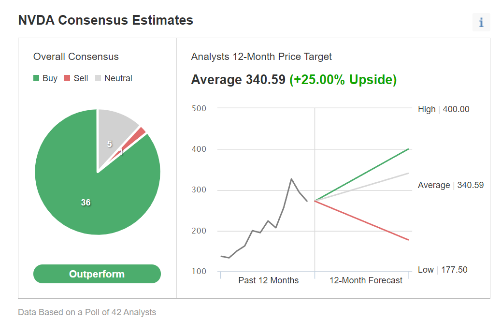This screenshot has height=321, width=501.
Task: Click the info icon beside the title
Action: tap(481, 22)
